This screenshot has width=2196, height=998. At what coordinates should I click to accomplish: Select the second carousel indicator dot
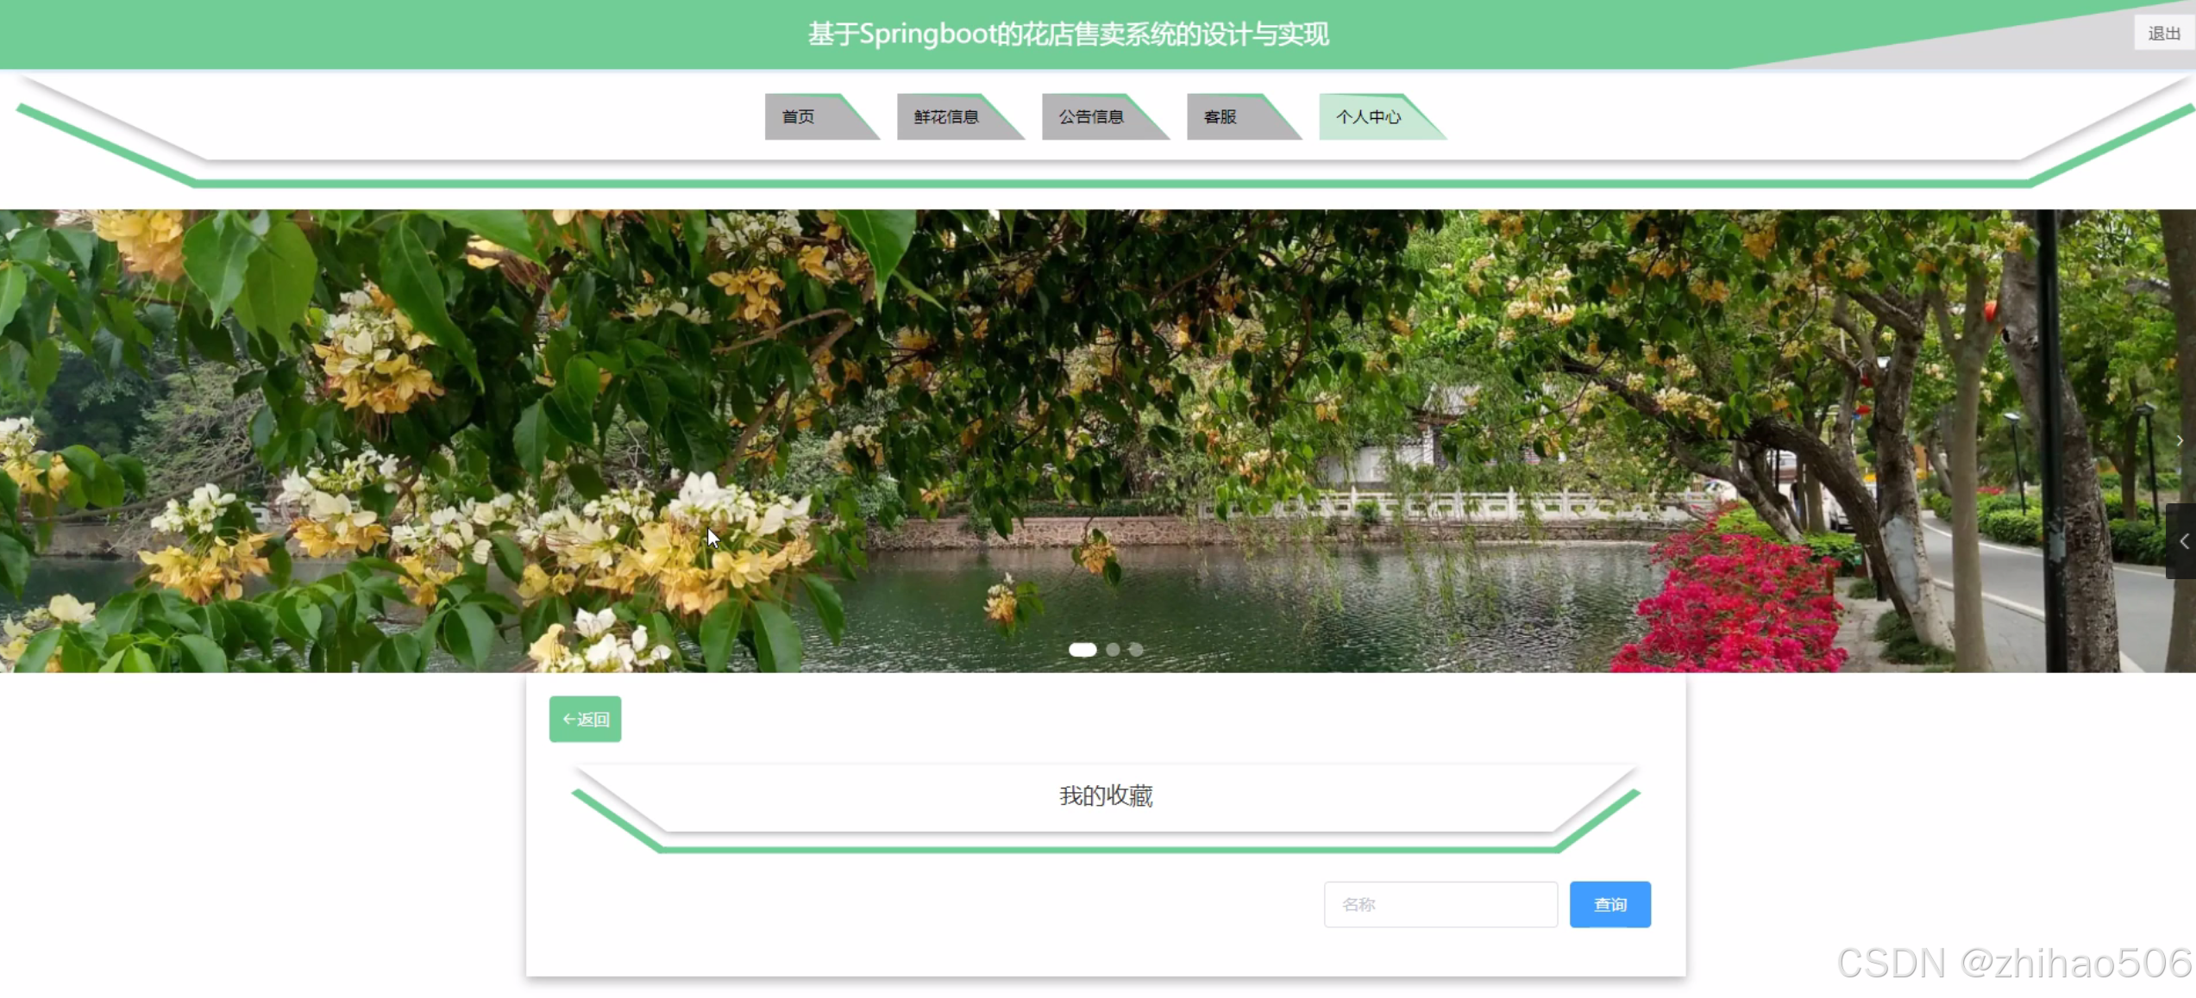point(1113,650)
